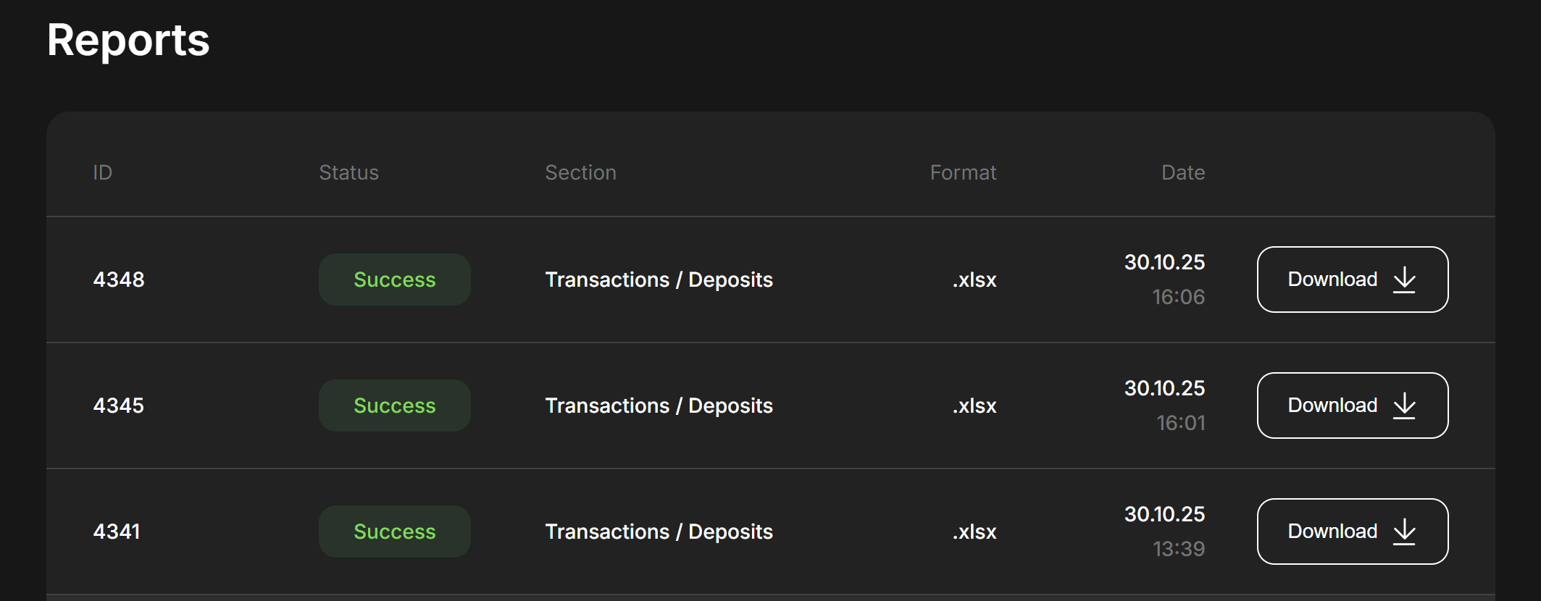Click the Status column header
Viewport: 1541px width, 601px height.
coord(349,172)
